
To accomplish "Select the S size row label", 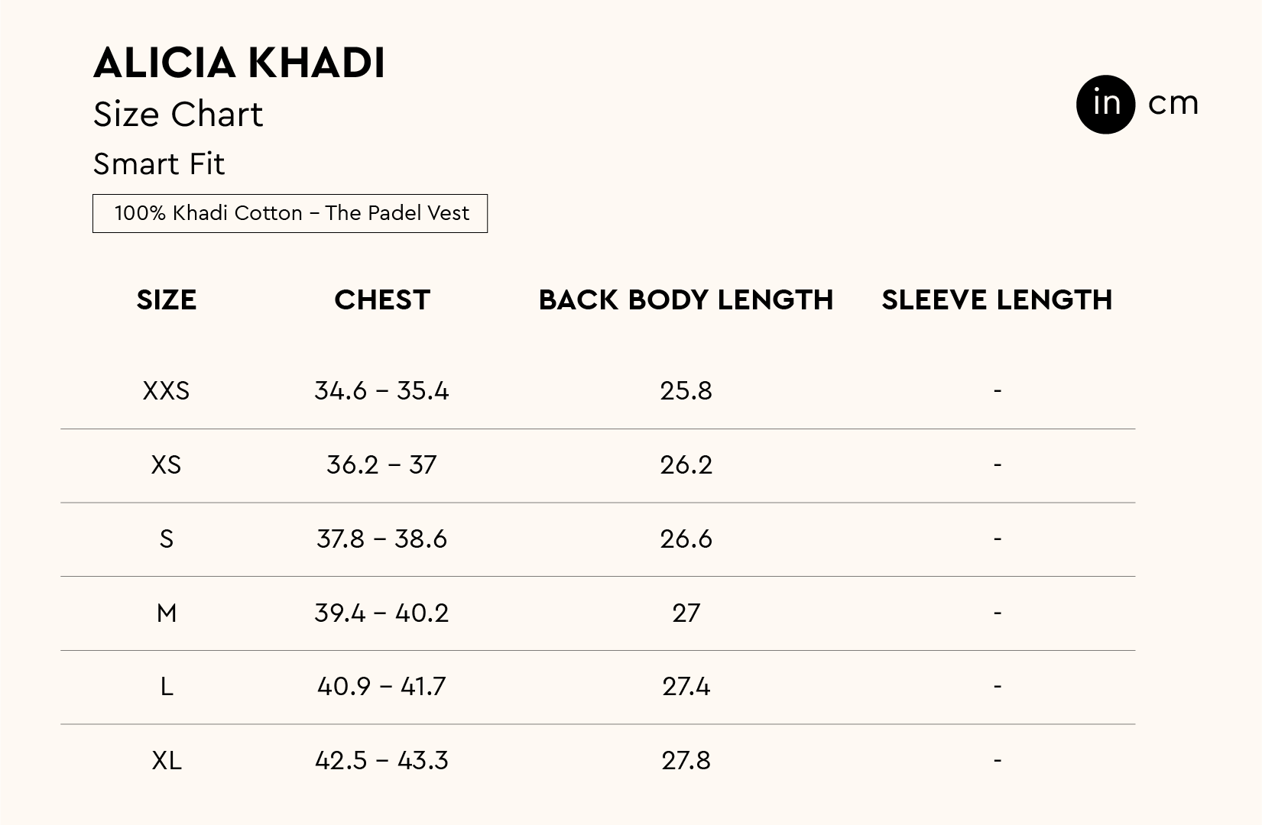I will point(166,539).
